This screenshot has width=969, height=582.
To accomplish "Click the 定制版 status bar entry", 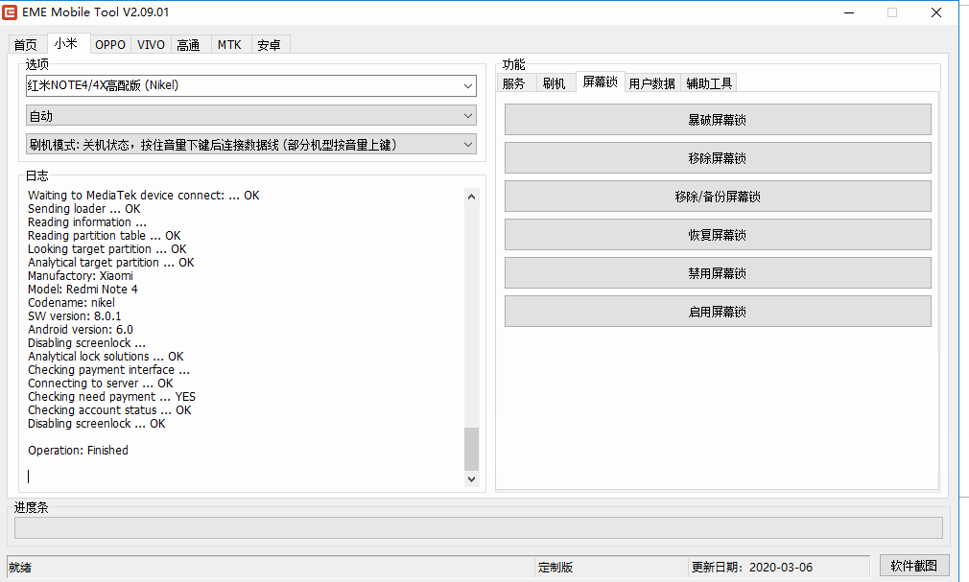I will 555,568.
